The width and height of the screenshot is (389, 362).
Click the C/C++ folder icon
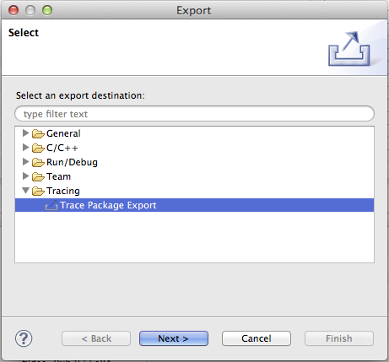pos(38,148)
